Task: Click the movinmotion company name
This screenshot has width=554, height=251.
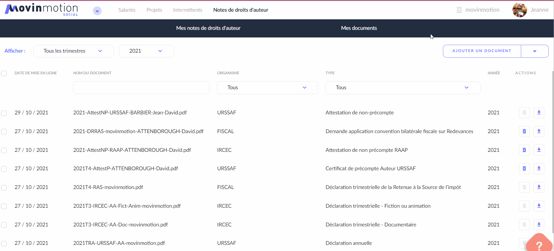Action: pos(482,10)
